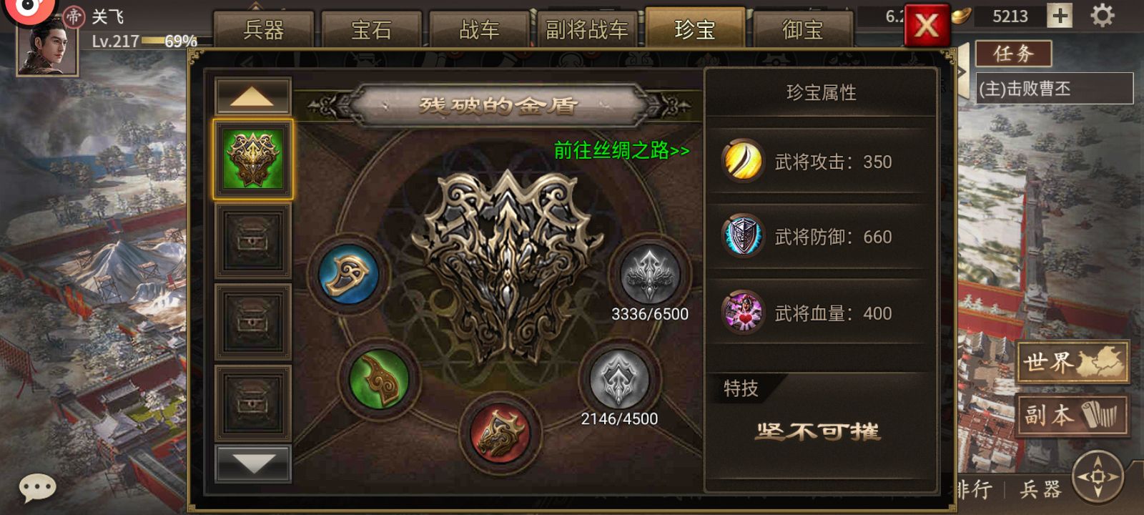
Task: Switch to the 战车 tab
Action: click(479, 30)
